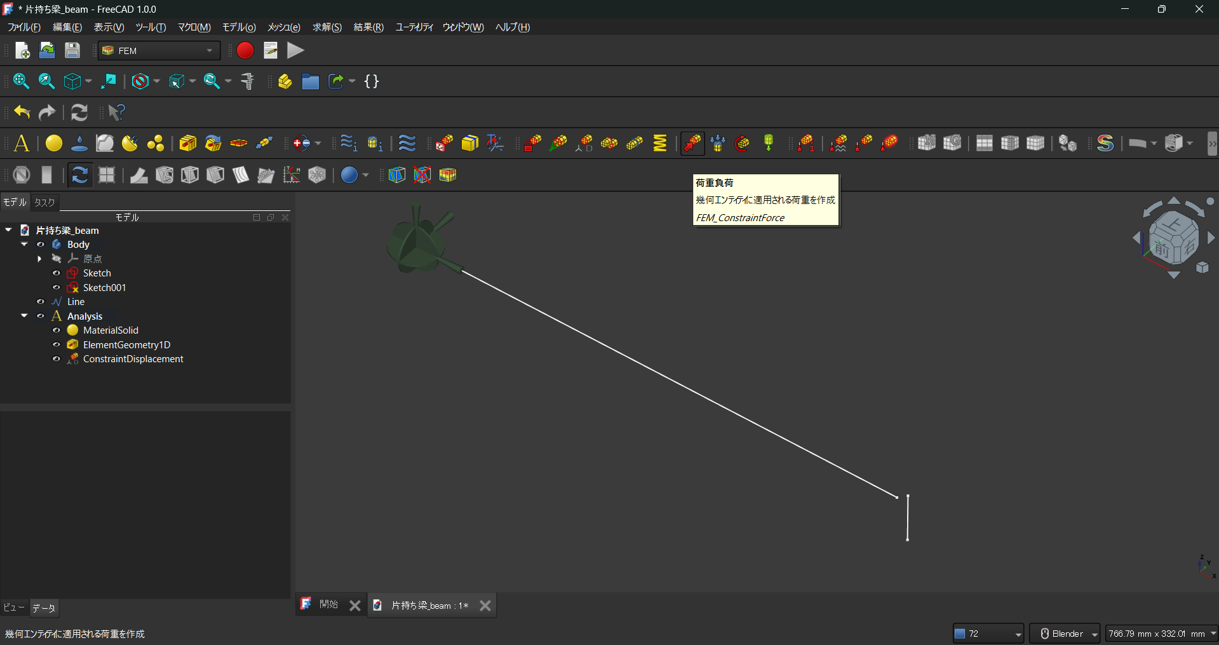Switch to the タスク panel tab

[44, 202]
